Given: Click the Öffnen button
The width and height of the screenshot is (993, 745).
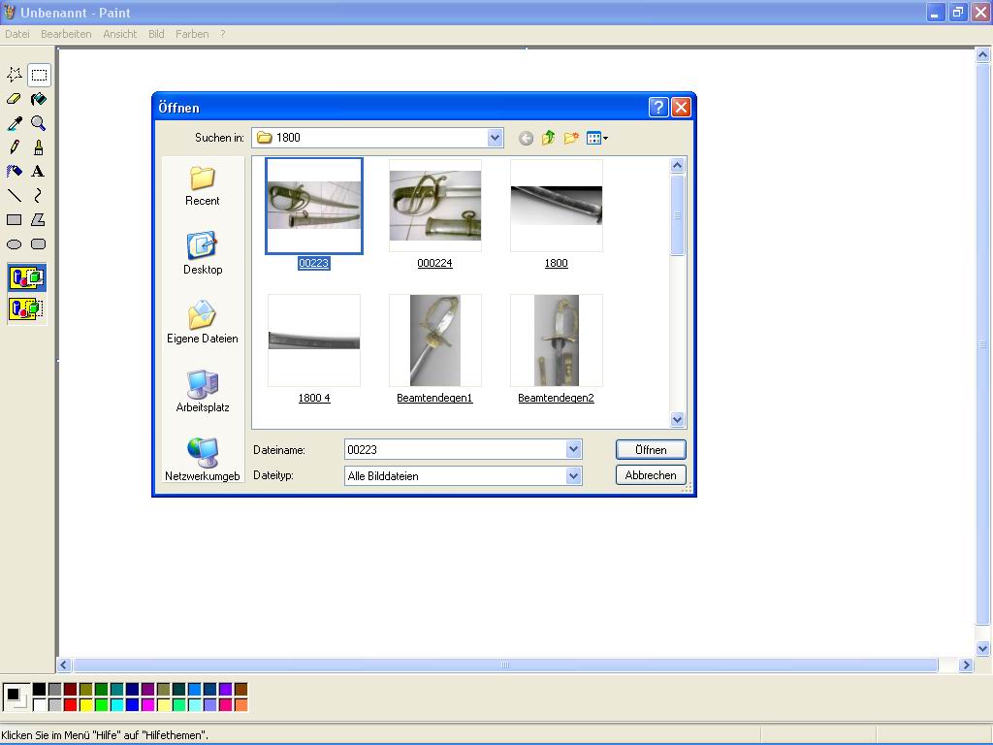Looking at the screenshot, I should (x=651, y=449).
